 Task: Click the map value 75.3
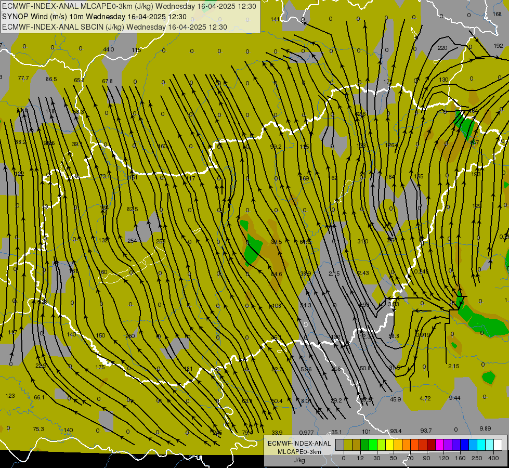pyautogui.click(x=38, y=430)
